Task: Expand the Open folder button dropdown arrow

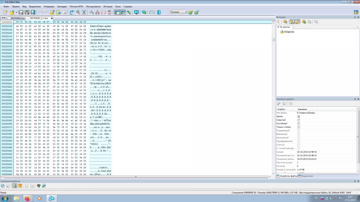Action: (16, 12)
